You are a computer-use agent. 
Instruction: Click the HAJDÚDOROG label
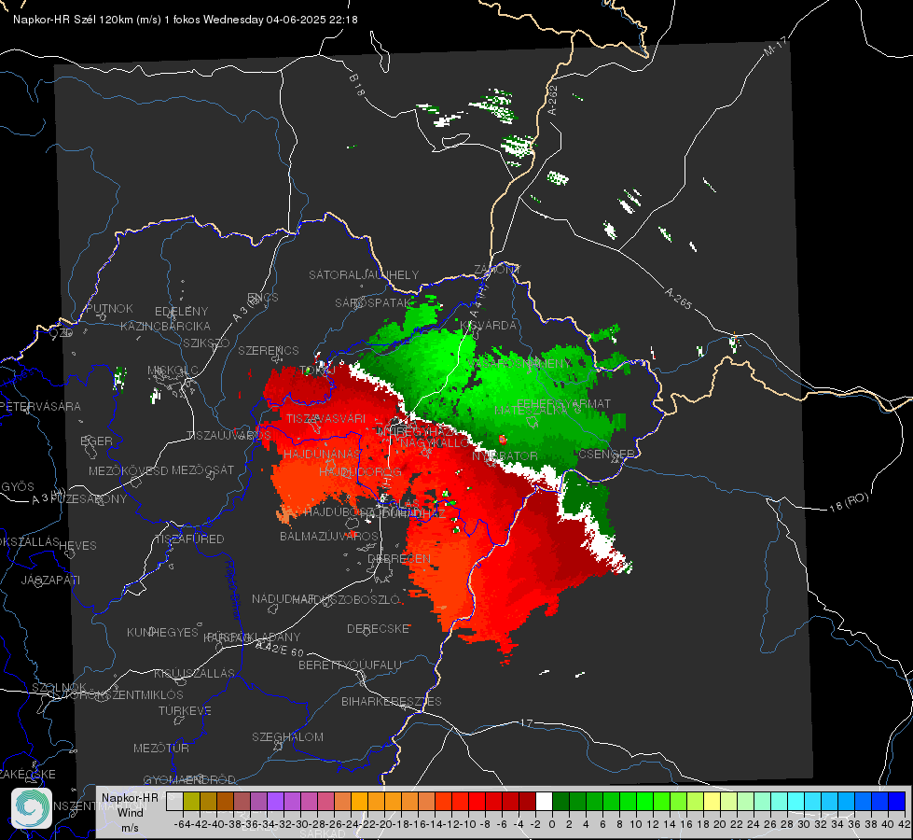click(x=360, y=471)
